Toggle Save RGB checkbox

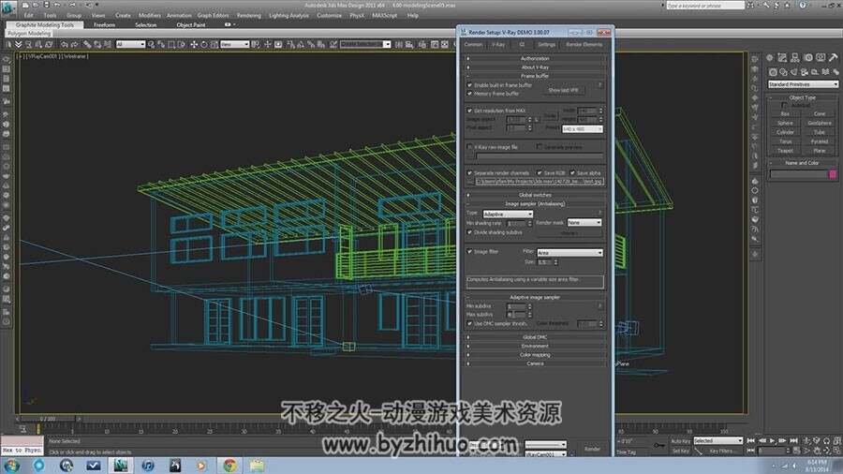click(540, 173)
